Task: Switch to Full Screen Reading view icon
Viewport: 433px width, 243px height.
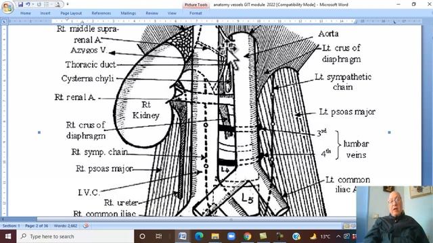Action: 353,226
